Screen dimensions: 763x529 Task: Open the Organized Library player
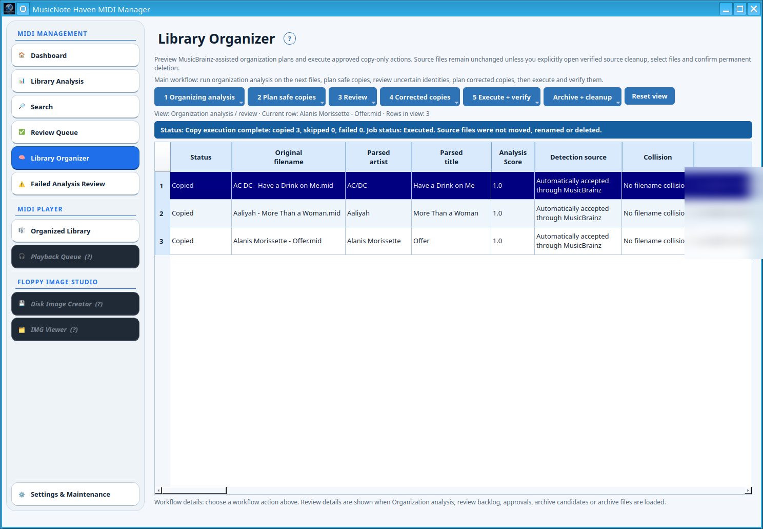(x=75, y=231)
